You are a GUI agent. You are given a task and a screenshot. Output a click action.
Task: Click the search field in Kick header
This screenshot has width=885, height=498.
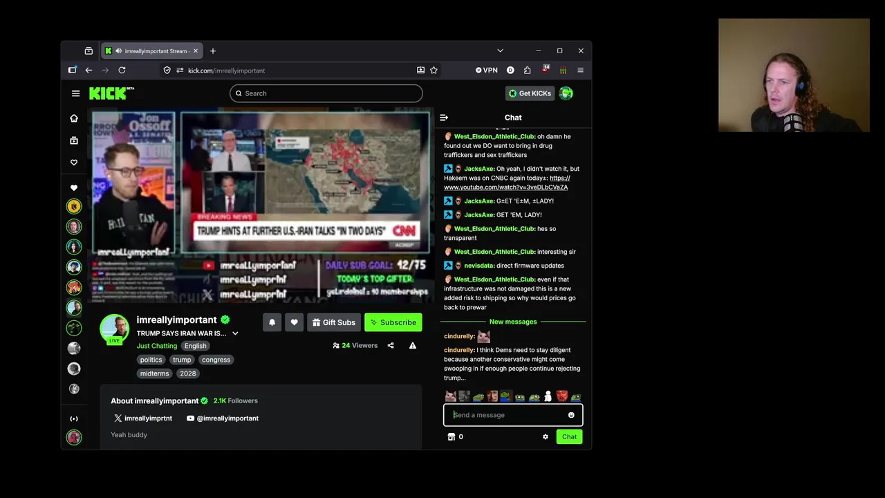326,93
